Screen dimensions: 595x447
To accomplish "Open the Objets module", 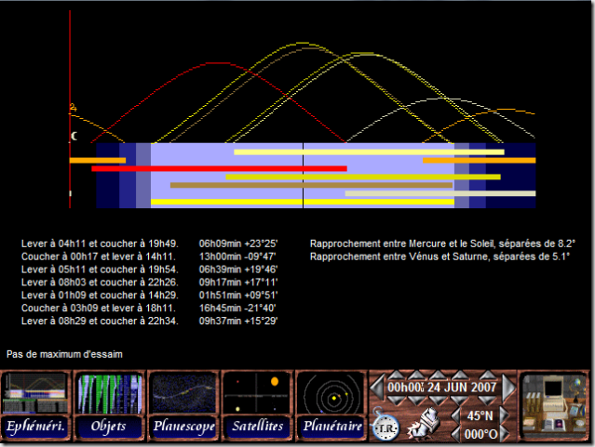I will pyautogui.click(x=110, y=394).
